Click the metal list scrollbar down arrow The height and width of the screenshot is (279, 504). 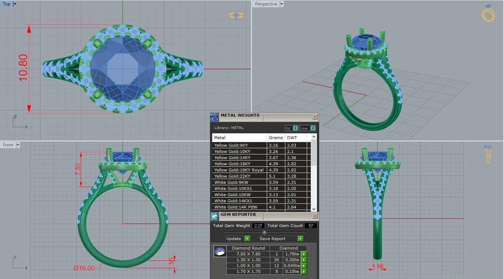click(314, 209)
